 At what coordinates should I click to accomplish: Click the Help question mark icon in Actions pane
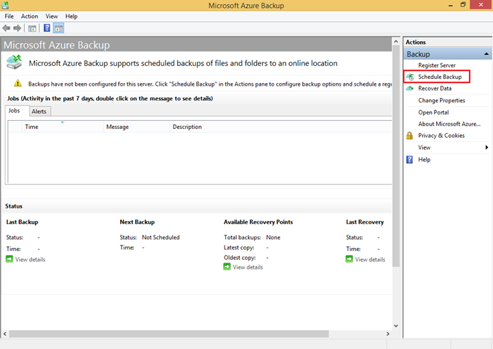(409, 160)
